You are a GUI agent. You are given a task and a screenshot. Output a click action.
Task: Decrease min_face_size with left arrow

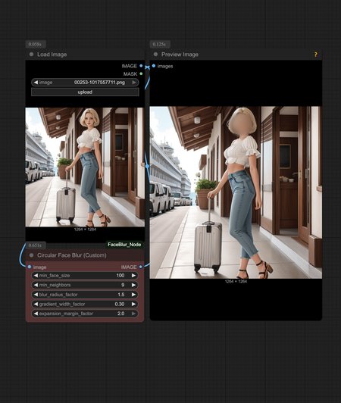pyautogui.click(x=36, y=275)
